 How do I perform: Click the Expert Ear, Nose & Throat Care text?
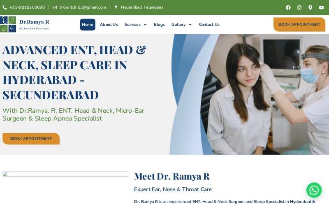(x=173, y=189)
